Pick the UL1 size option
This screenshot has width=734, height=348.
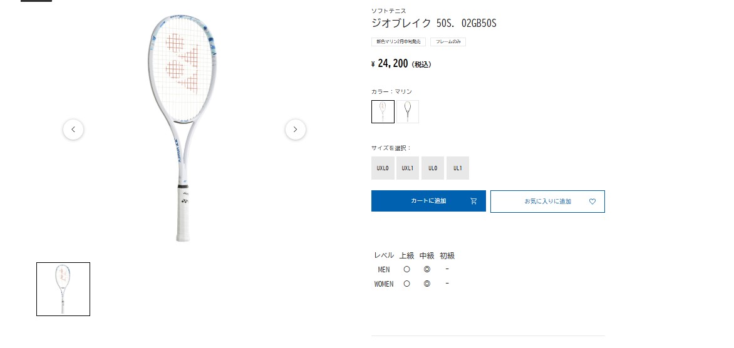pos(458,168)
